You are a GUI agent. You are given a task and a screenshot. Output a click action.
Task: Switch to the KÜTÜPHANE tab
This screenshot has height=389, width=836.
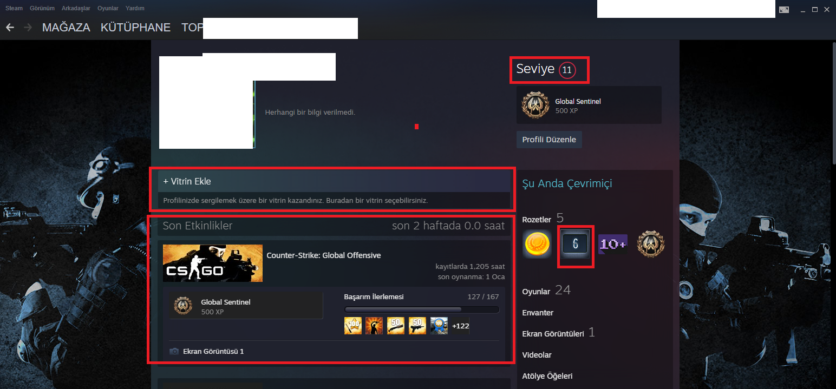coord(135,27)
